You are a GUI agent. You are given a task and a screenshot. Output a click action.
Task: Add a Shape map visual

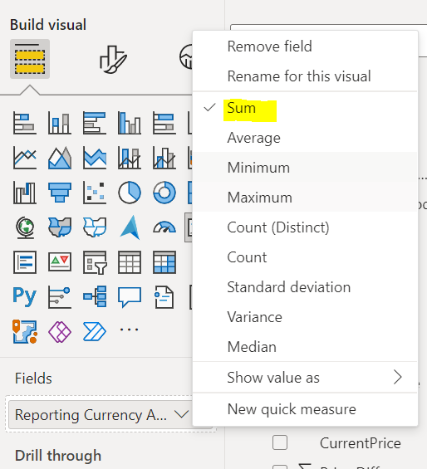tap(95, 227)
